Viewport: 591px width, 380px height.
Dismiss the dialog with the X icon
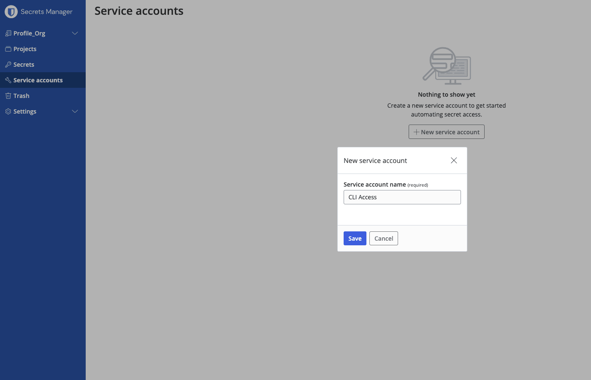click(453, 160)
